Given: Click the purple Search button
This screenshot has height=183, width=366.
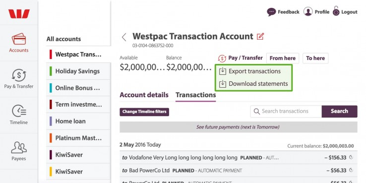Looking at the screenshot, I should tap(339, 112).
